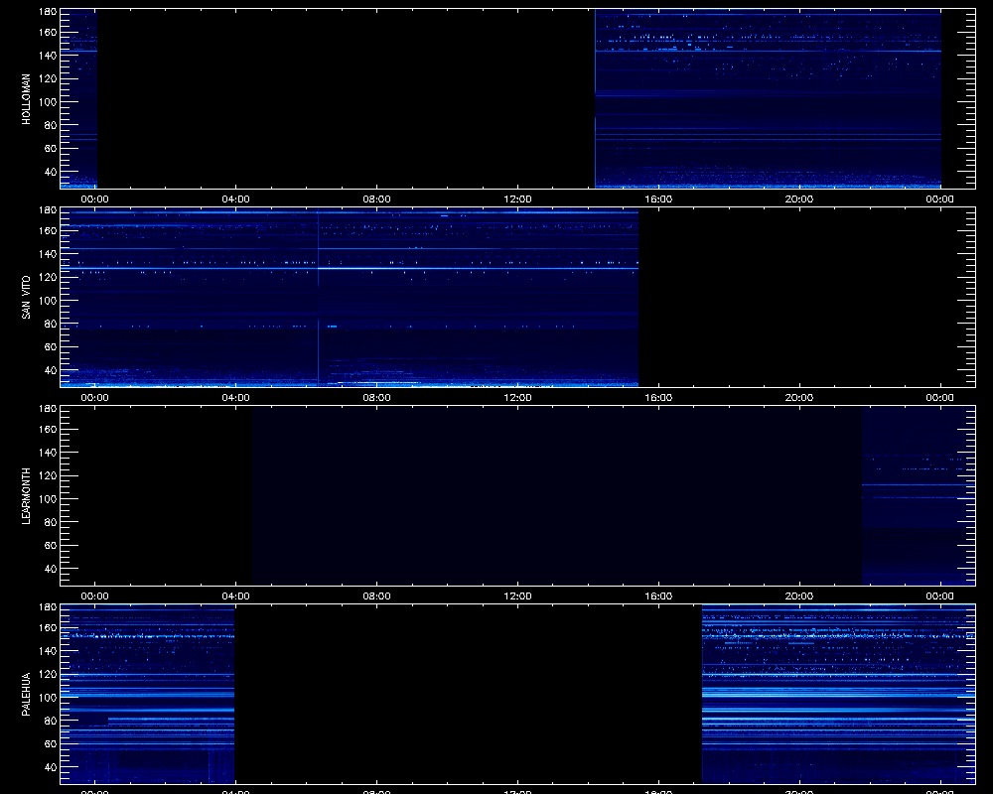Click the 40 frequency label on Holloman axis

click(51, 173)
